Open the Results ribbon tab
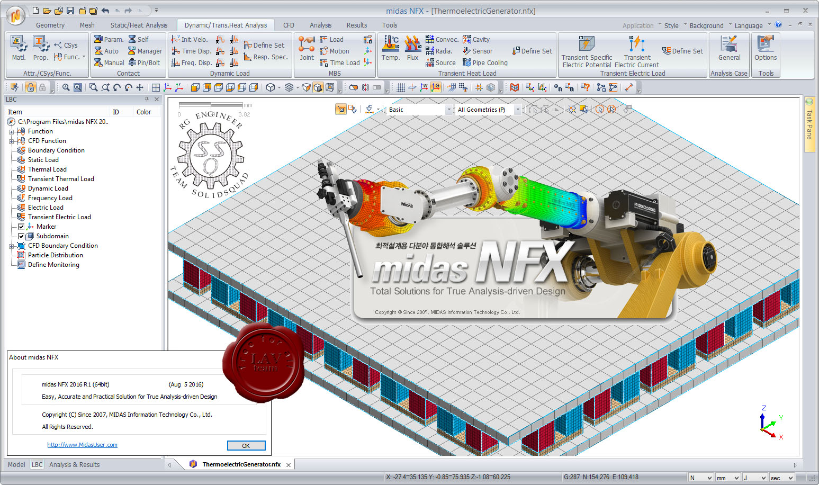Image resolution: width=819 pixels, height=485 pixels. (x=357, y=25)
